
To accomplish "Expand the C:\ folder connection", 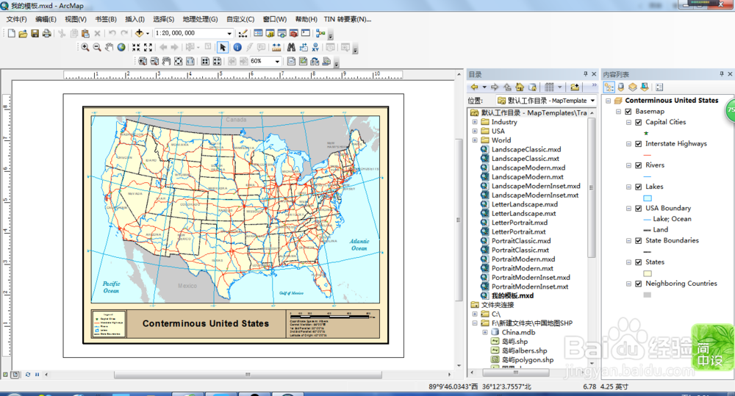I will tap(475, 314).
